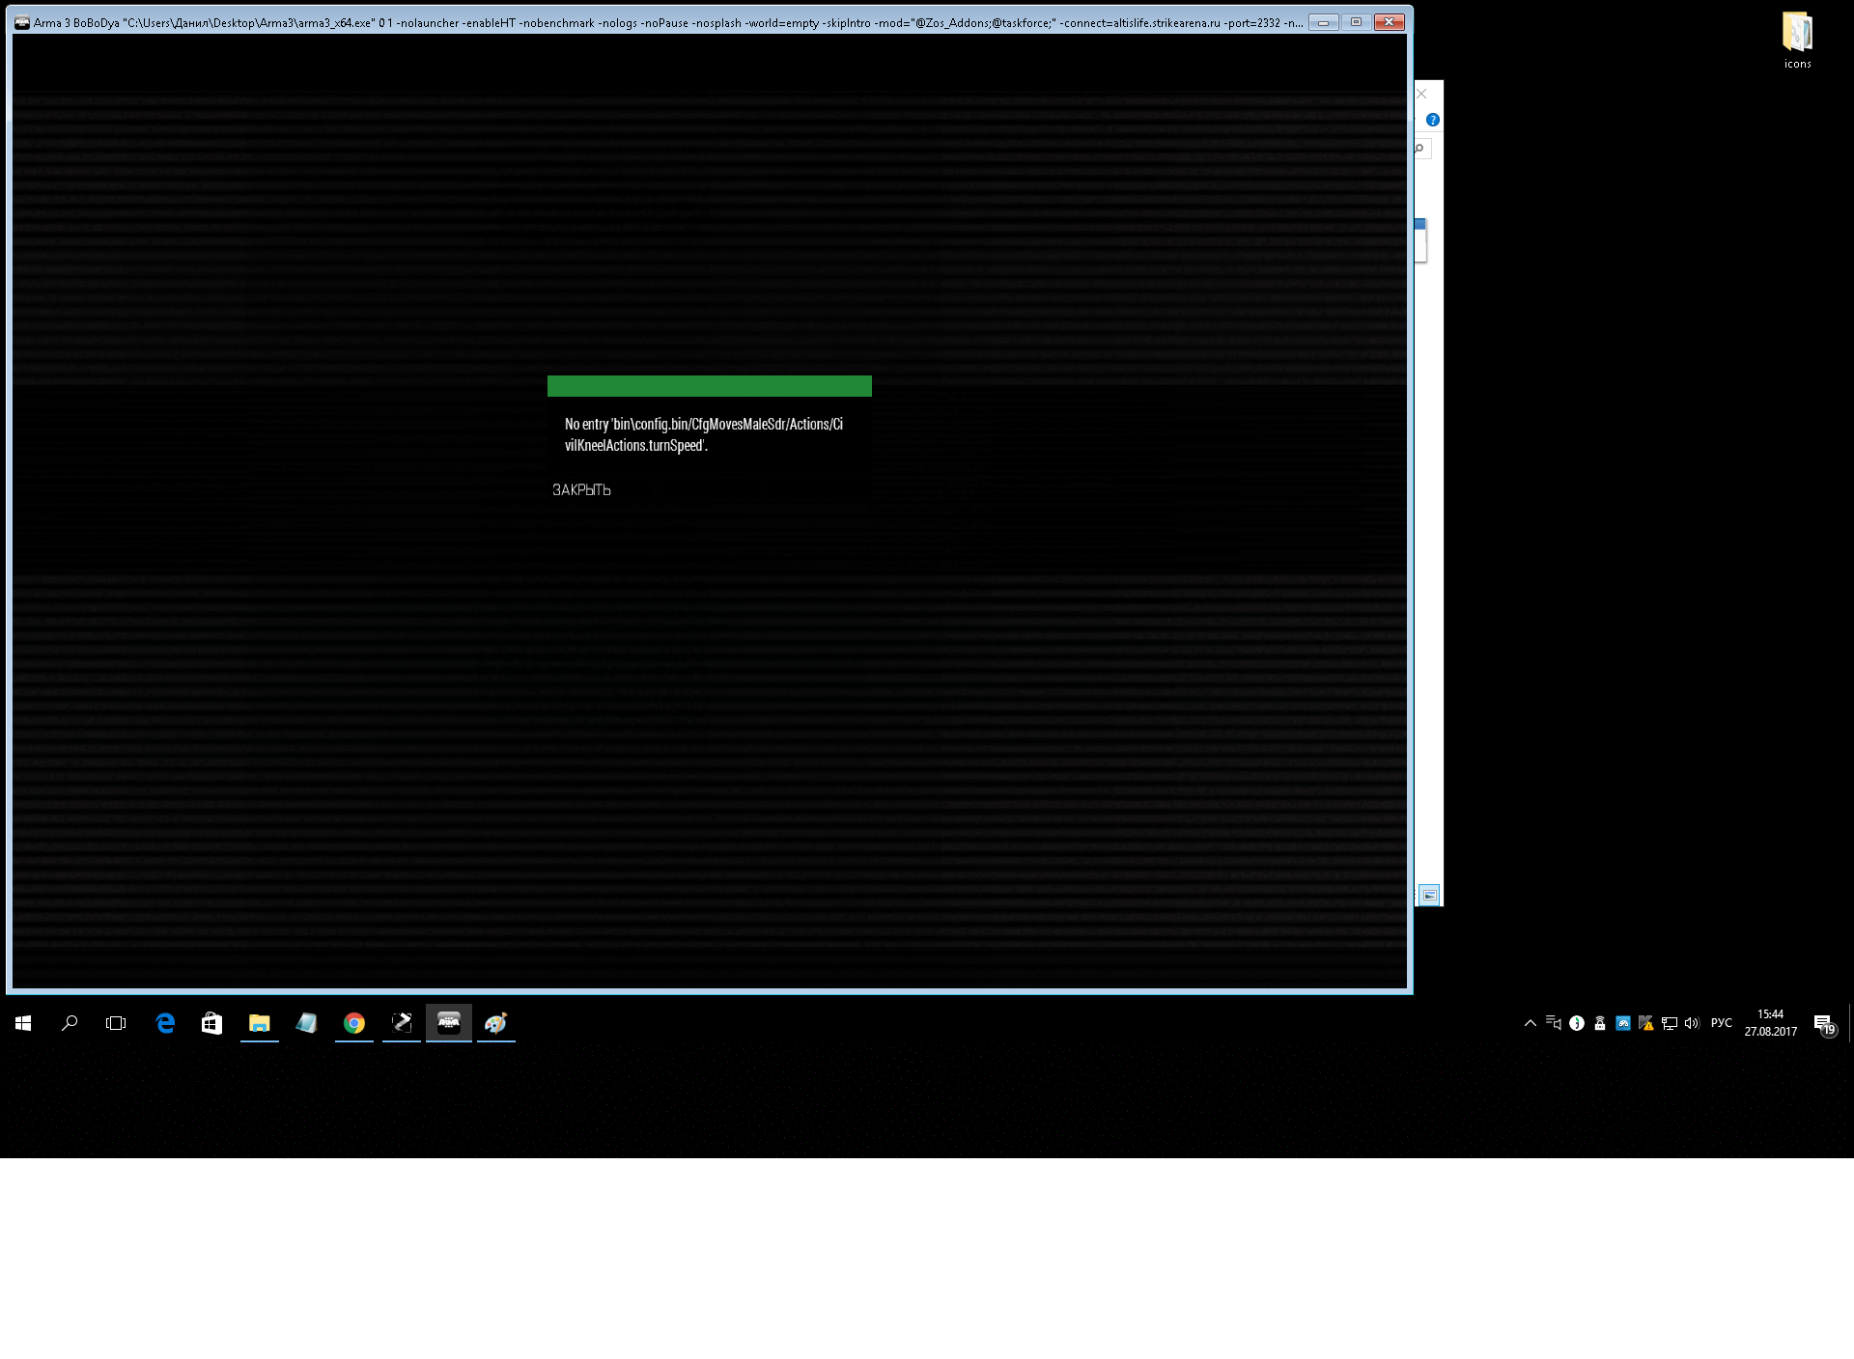1854x1359 pixels.
Task: Click the network connection tray icon
Action: click(x=1670, y=1023)
